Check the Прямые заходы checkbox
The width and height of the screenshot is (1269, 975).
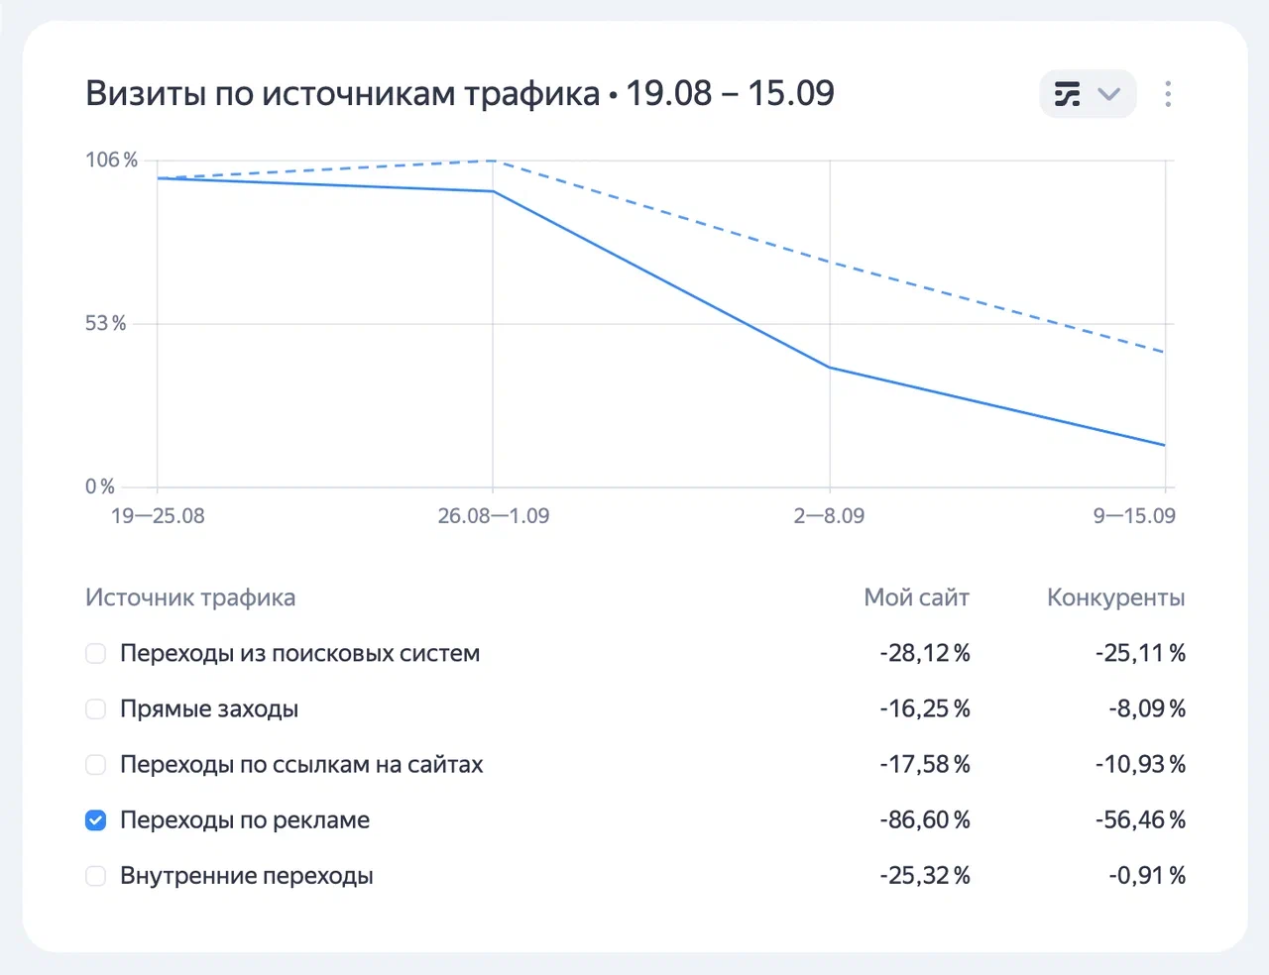click(x=96, y=709)
